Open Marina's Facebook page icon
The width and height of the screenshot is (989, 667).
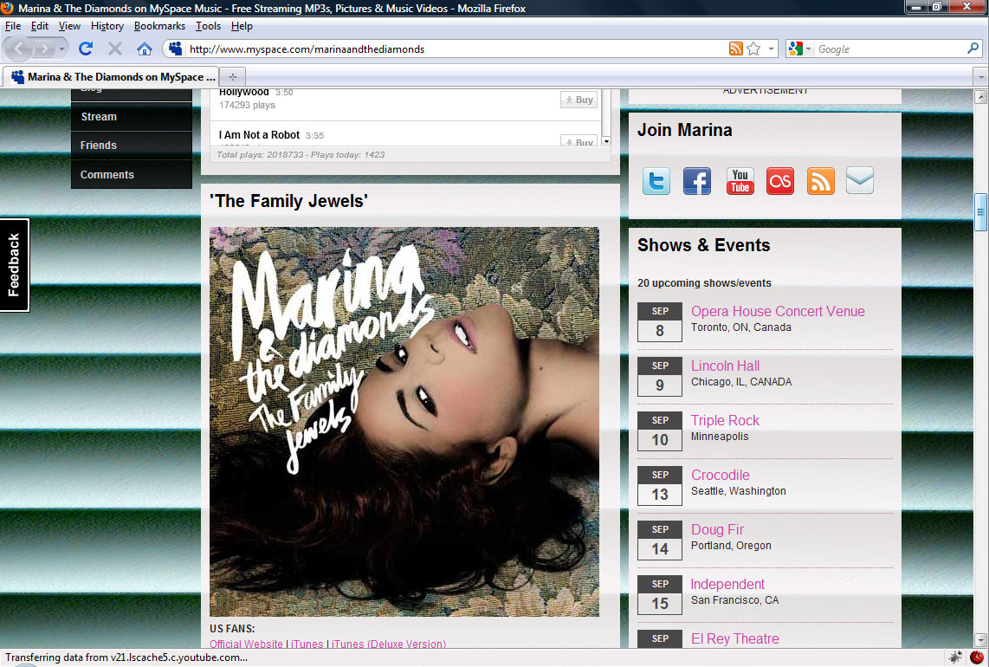697,182
